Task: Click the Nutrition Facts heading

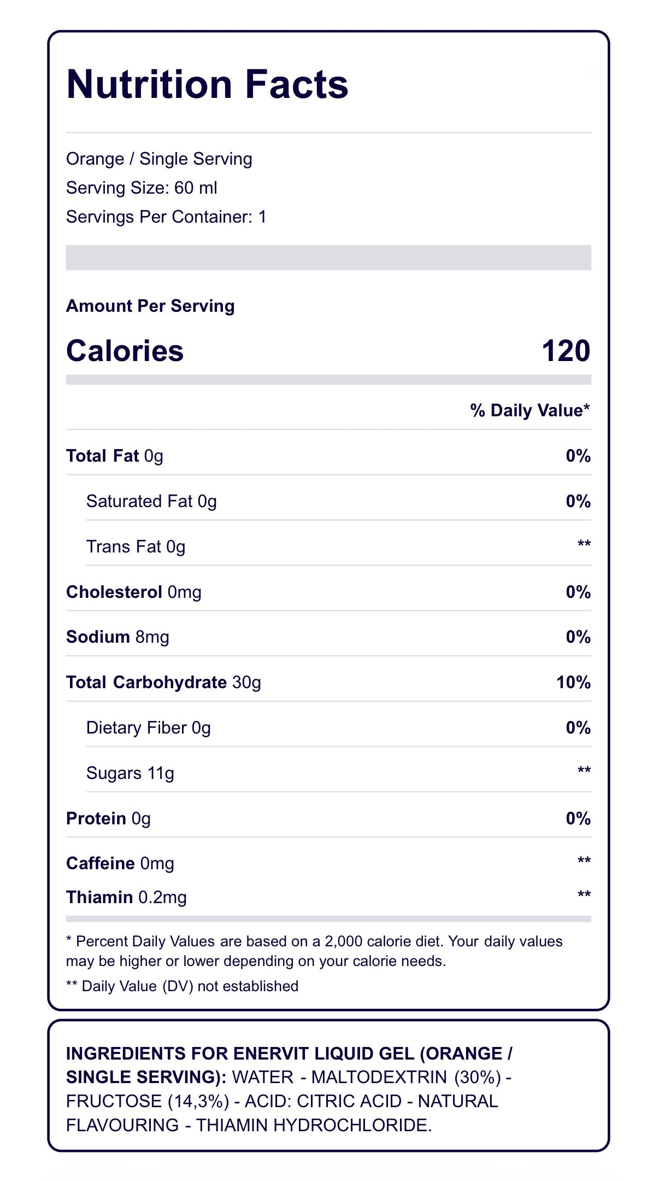Action: point(207,84)
